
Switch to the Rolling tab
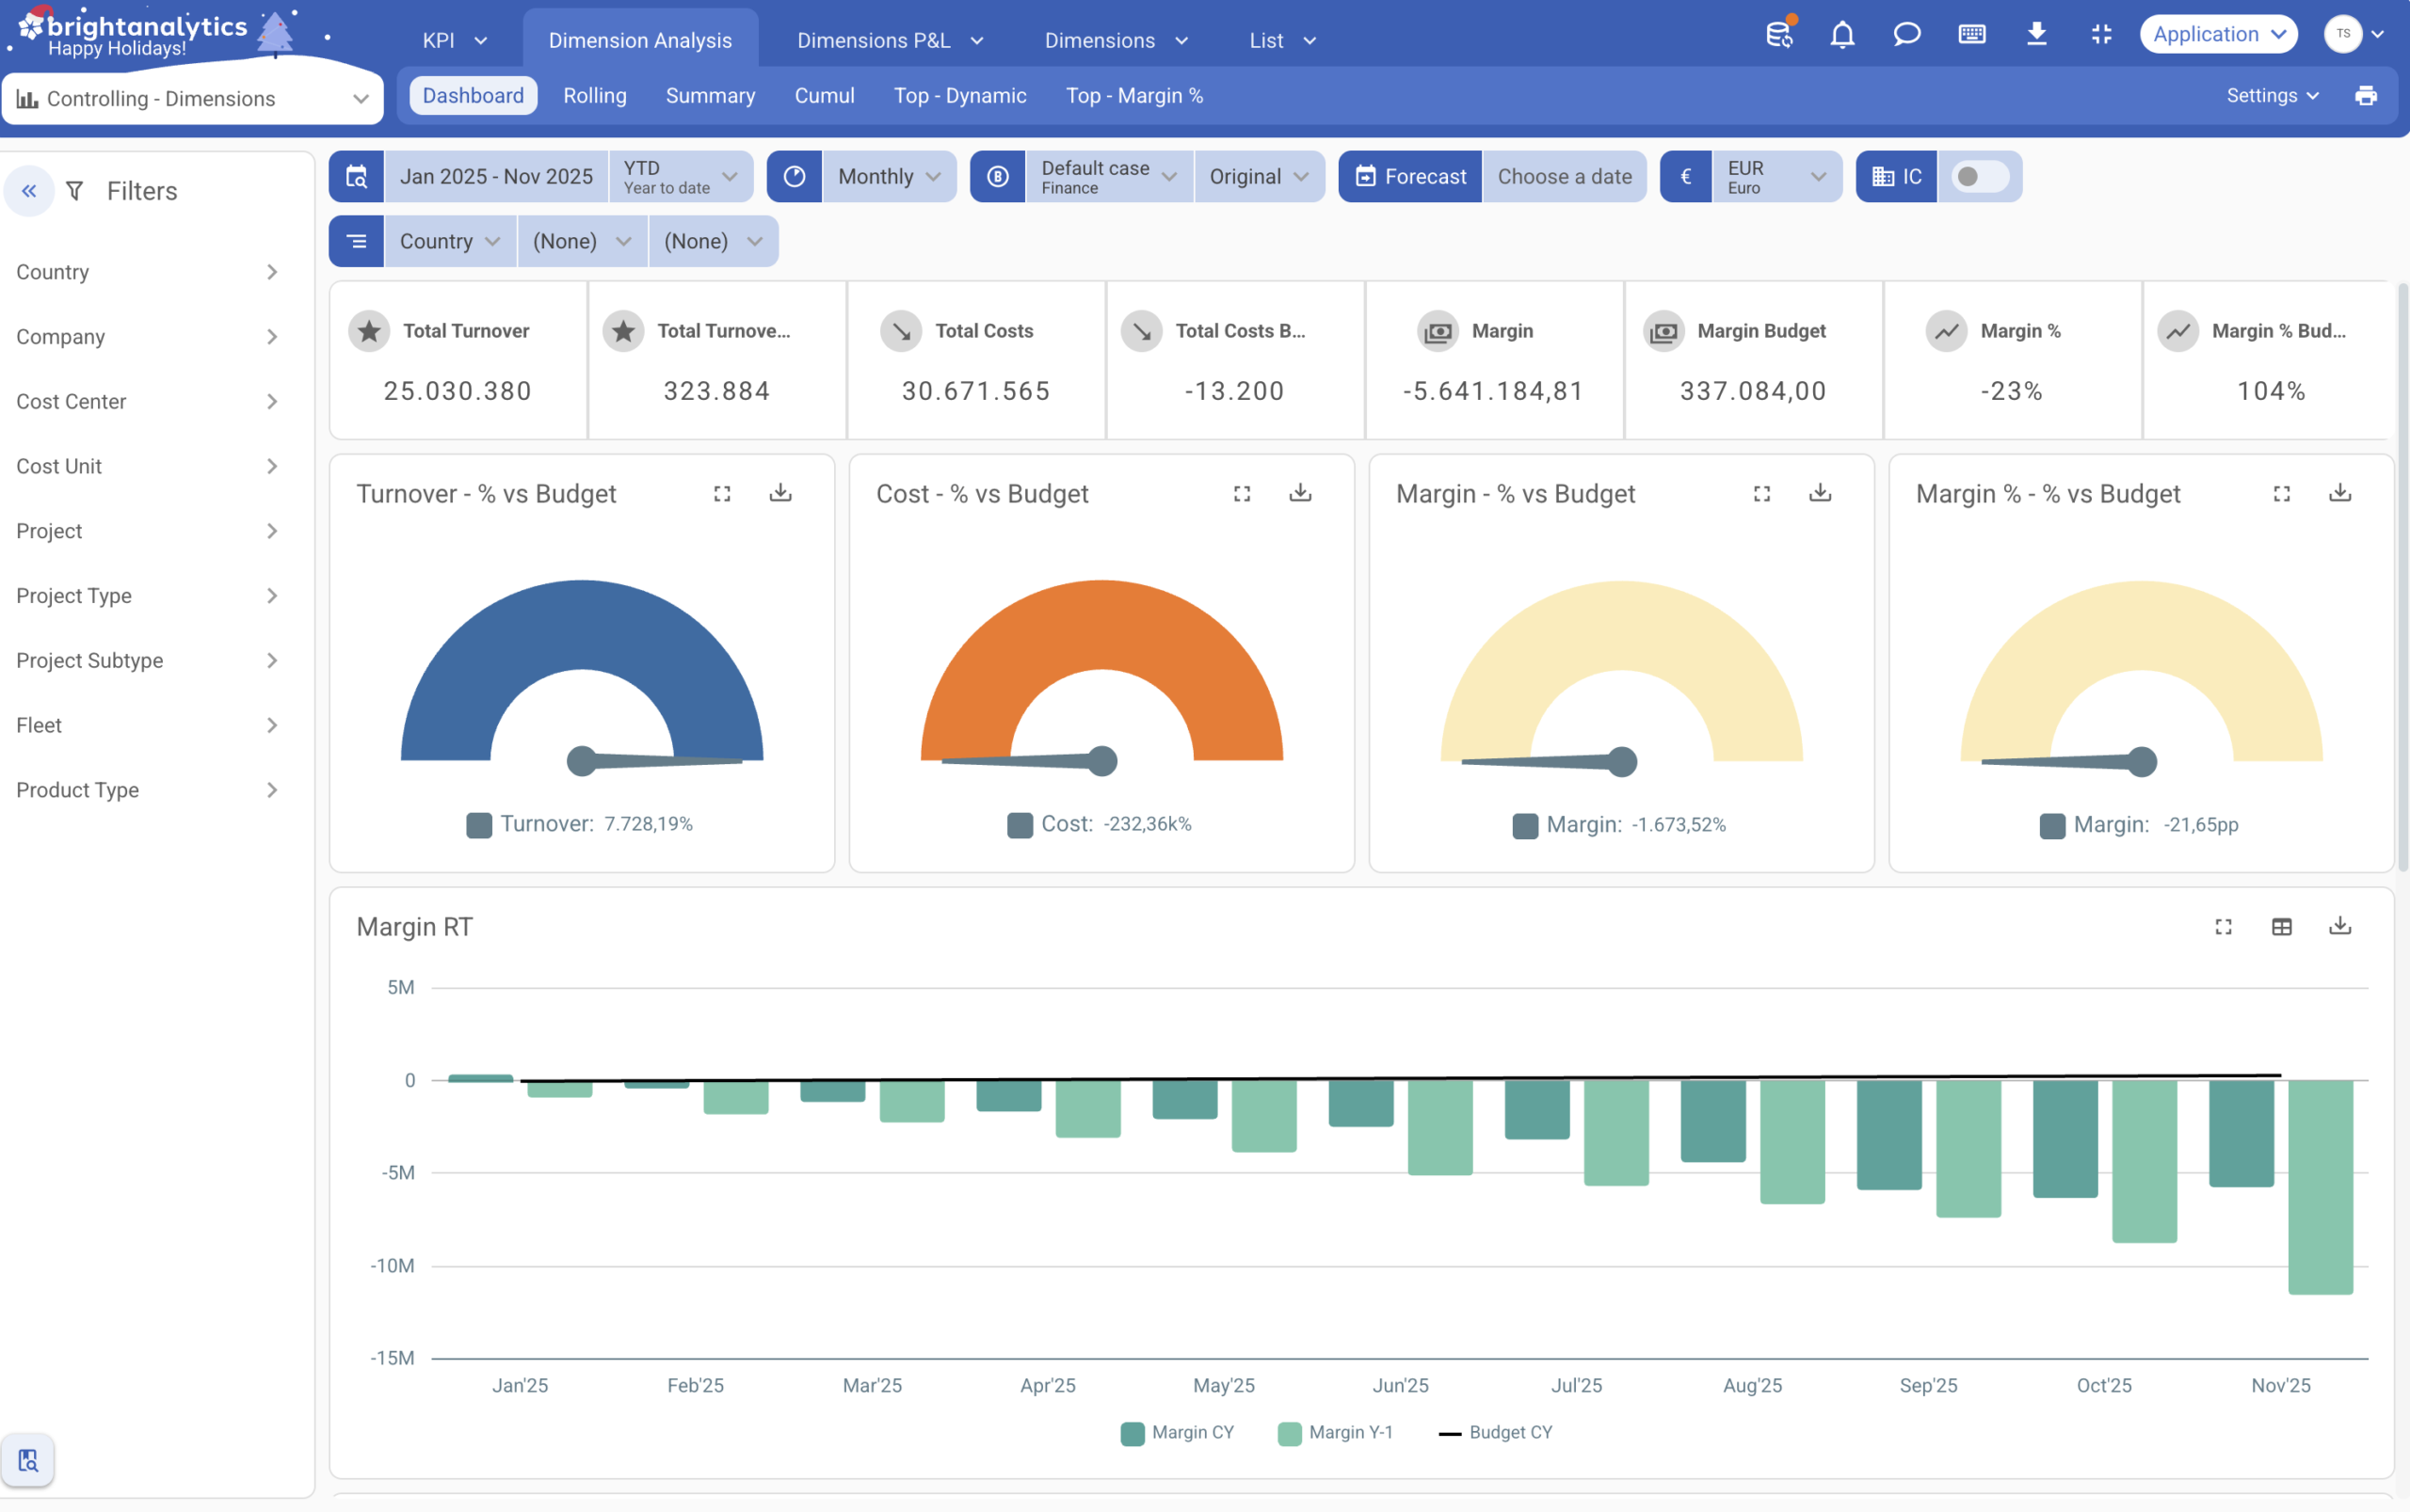click(594, 96)
